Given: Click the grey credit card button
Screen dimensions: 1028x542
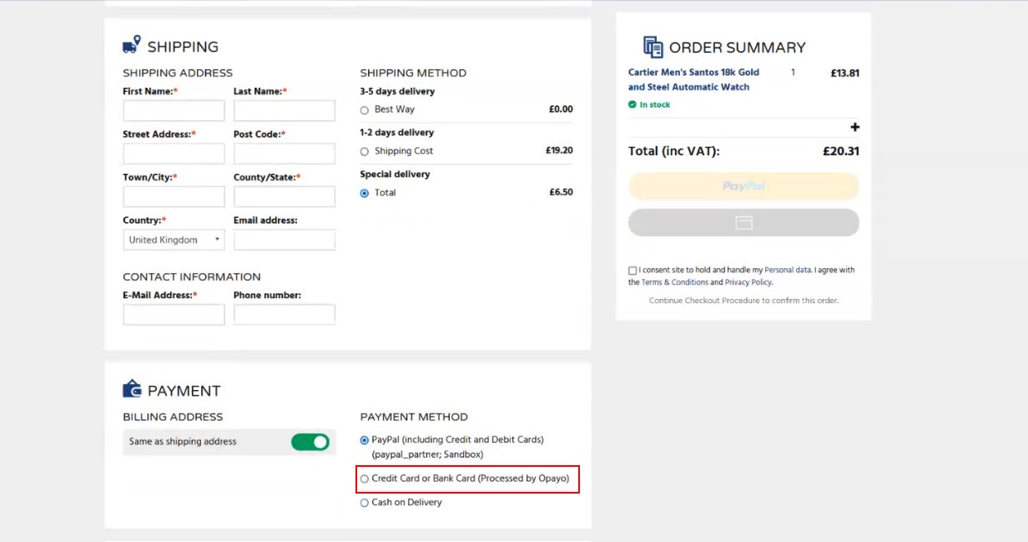Looking at the screenshot, I should tap(743, 223).
